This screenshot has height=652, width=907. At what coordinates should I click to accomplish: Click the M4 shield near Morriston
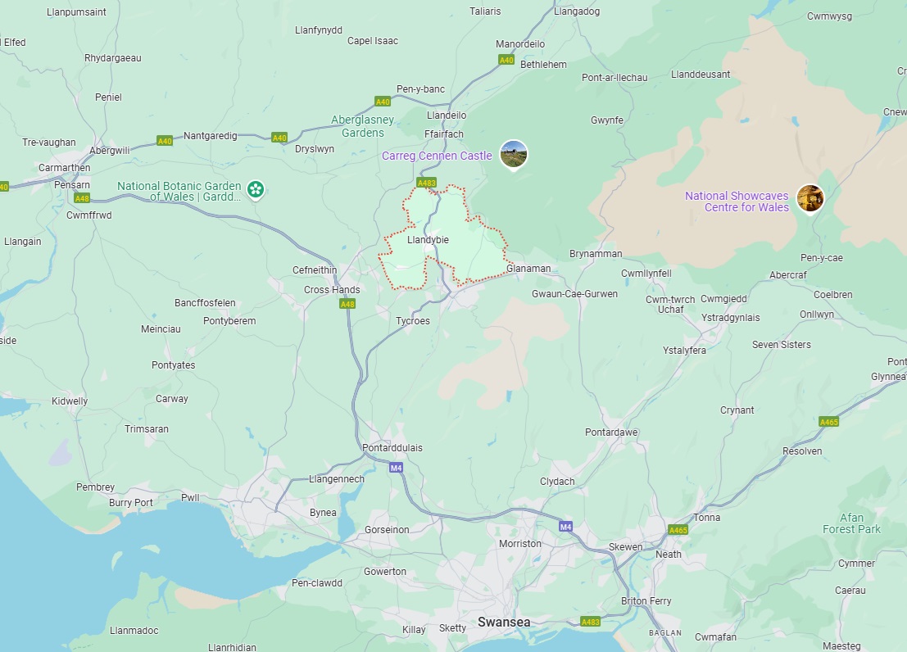[565, 527]
